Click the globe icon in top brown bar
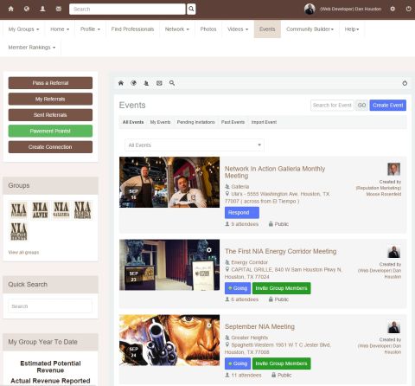 point(27,9)
